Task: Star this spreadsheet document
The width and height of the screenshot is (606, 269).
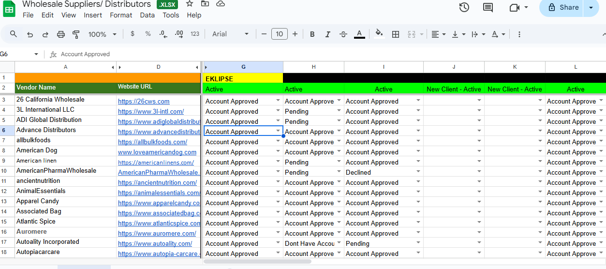Action: pos(190,4)
